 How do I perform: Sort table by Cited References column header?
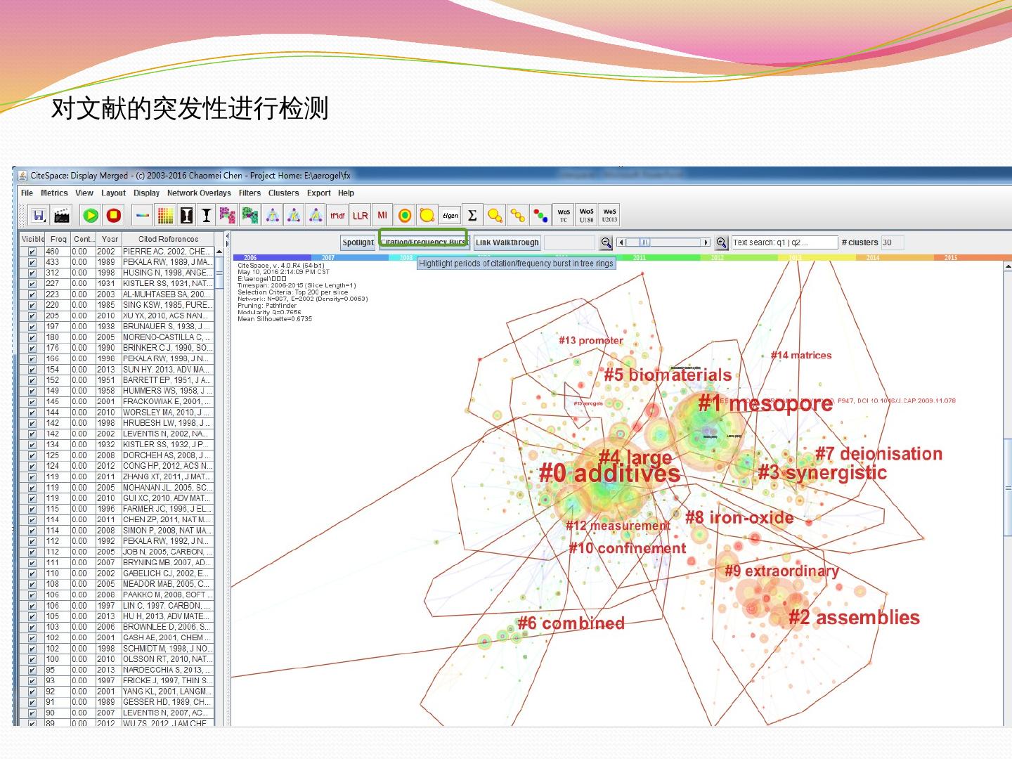pos(168,239)
